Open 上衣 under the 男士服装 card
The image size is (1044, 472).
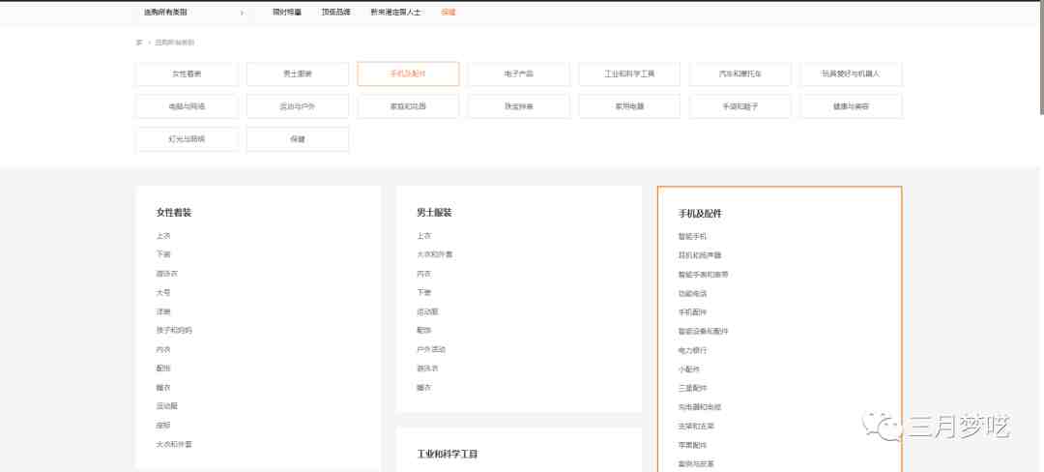click(424, 236)
